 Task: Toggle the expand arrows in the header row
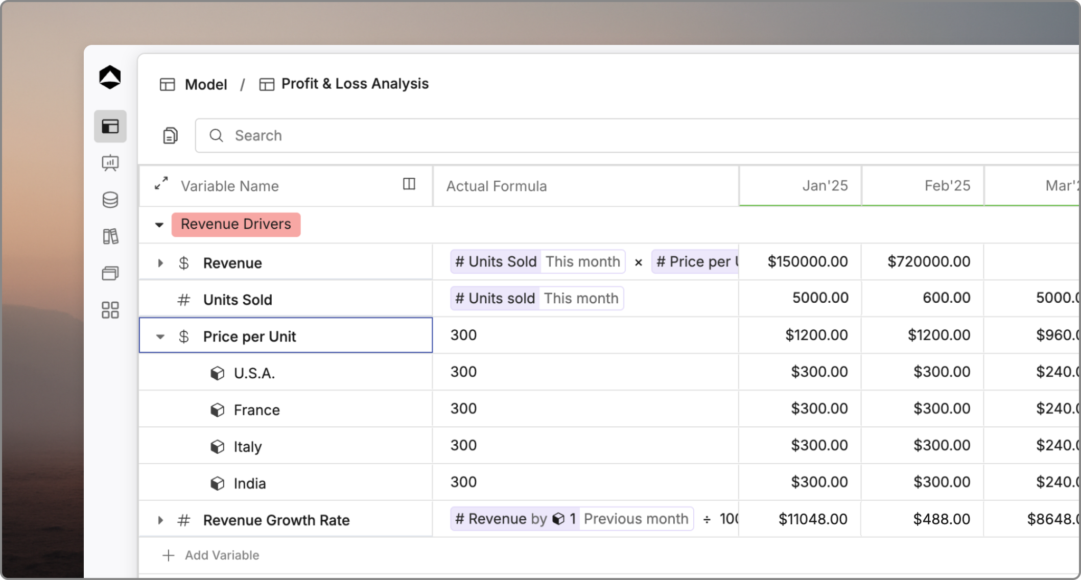point(161,184)
